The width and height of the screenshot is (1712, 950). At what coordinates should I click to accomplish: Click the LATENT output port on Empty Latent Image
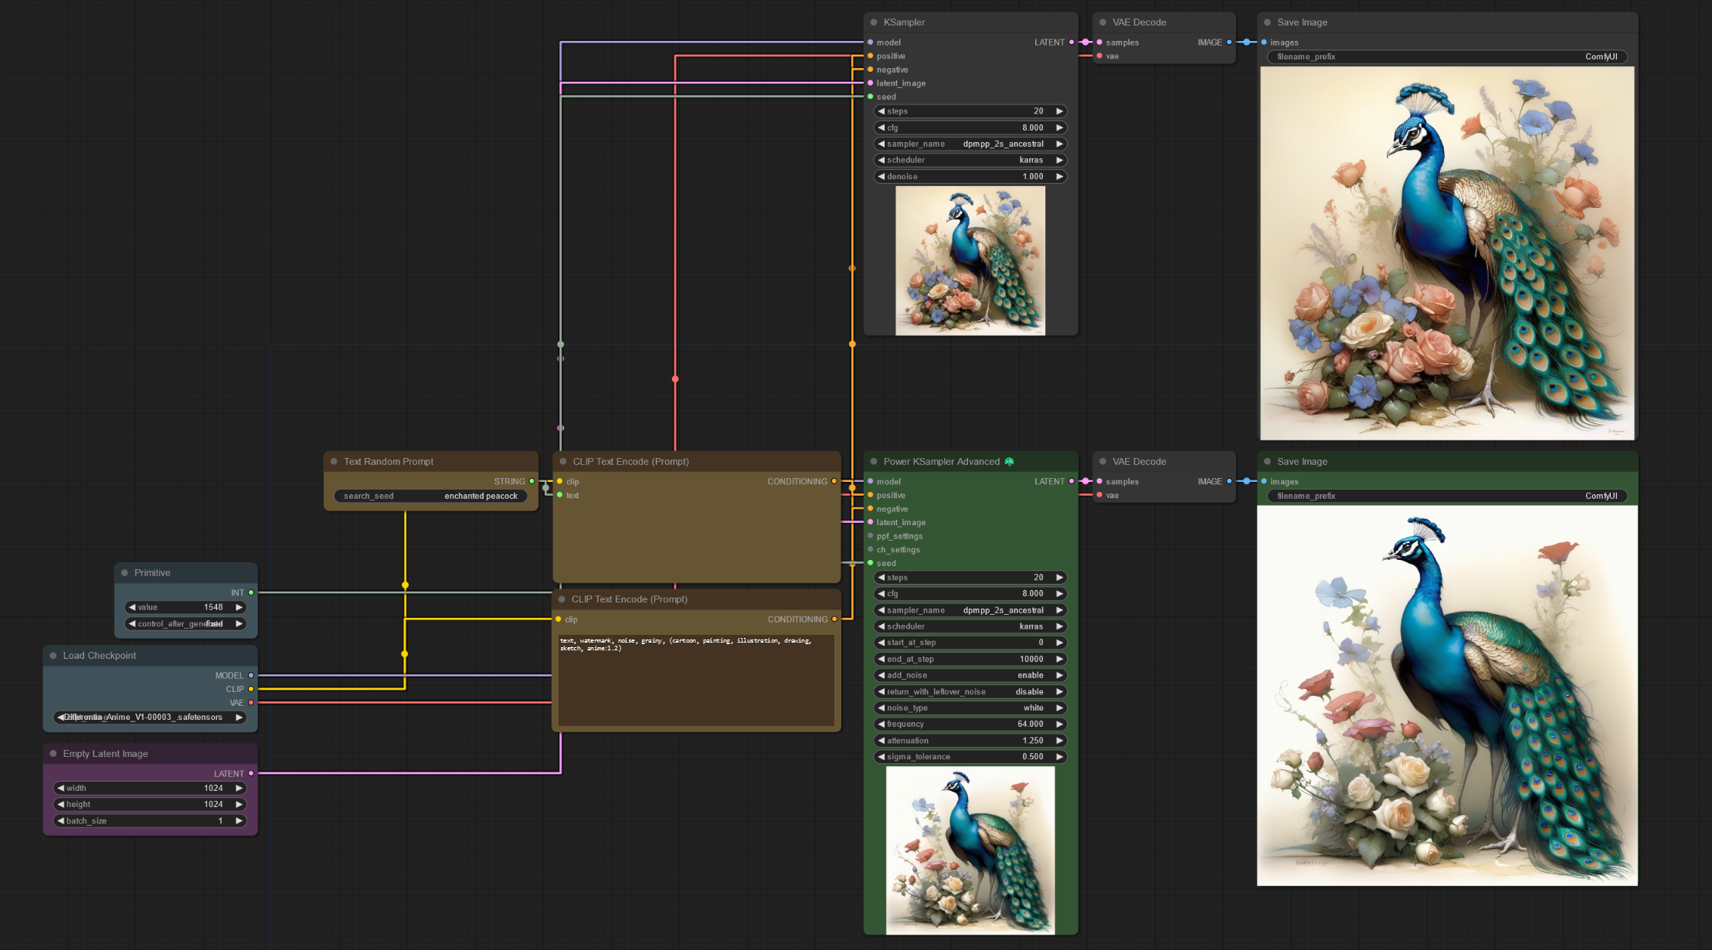click(x=251, y=773)
